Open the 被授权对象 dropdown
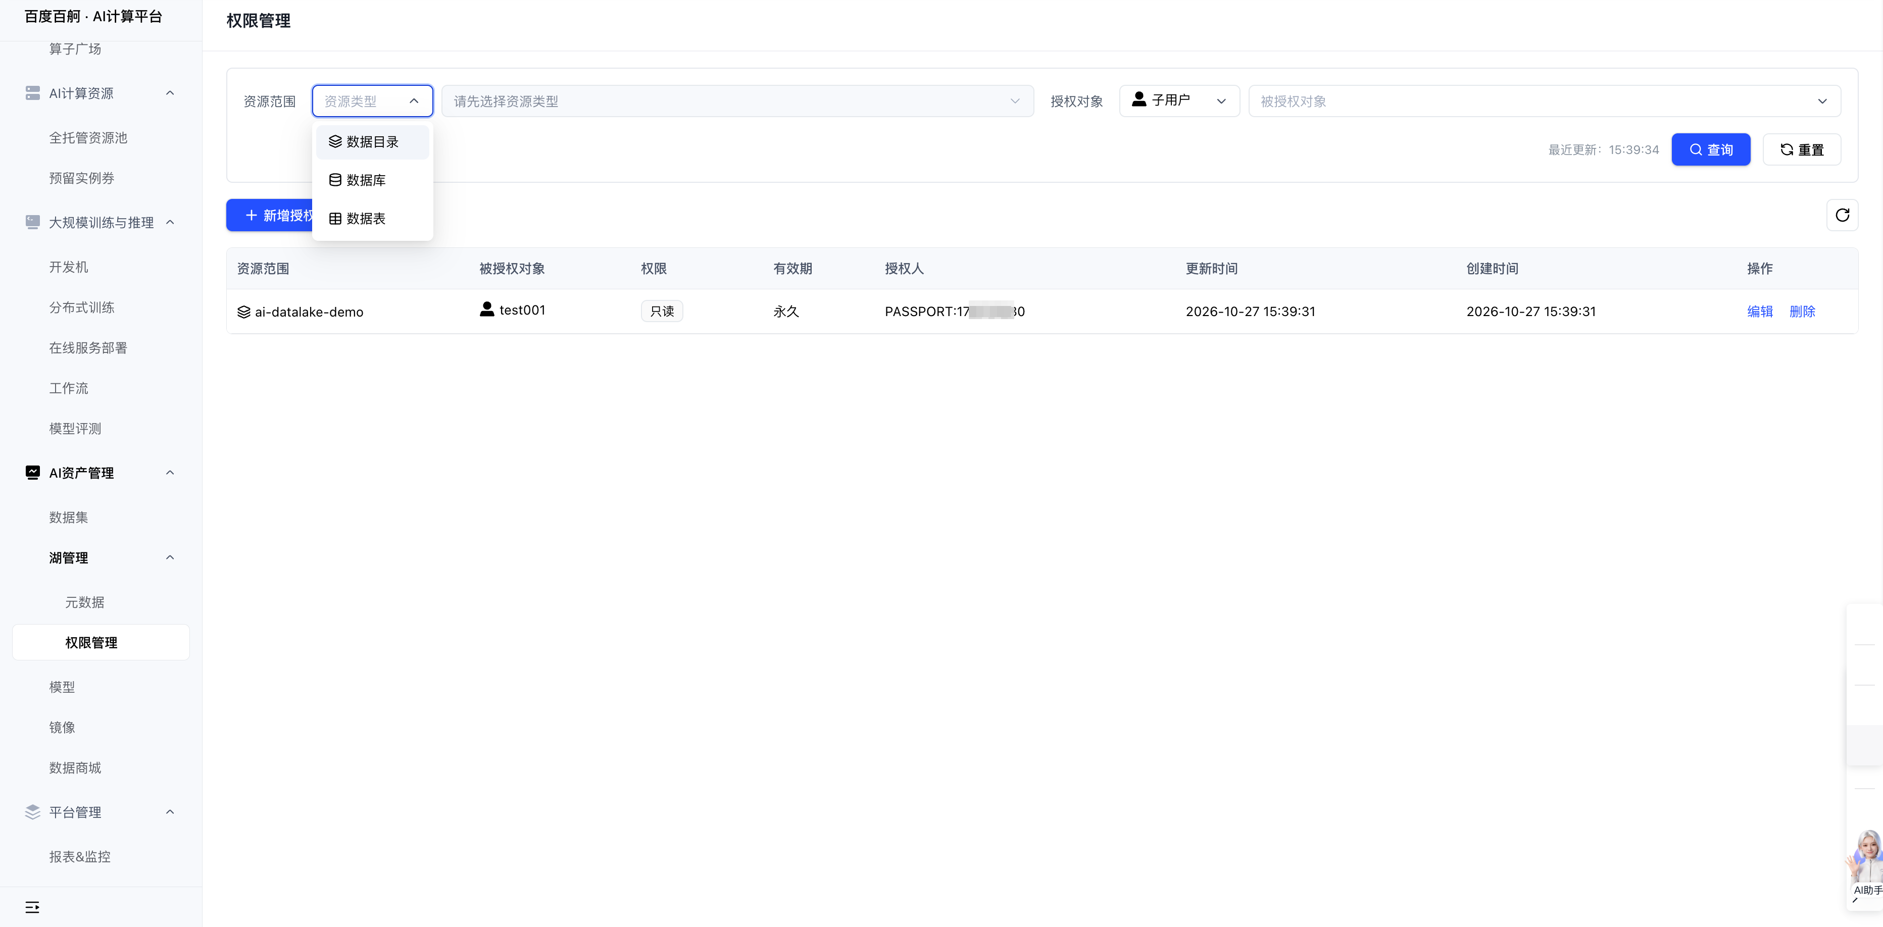 point(1544,101)
